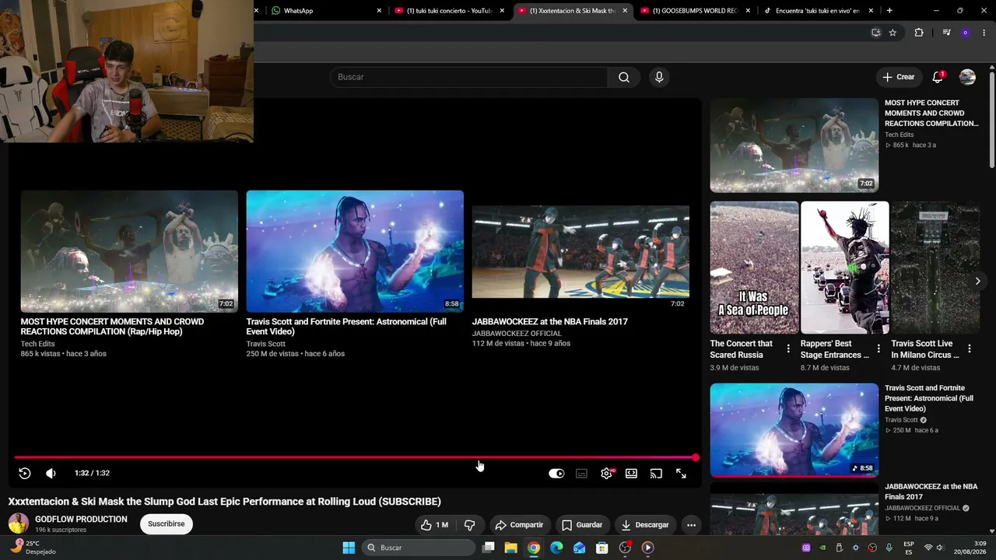Exit fullscreen mode in the player
The width and height of the screenshot is (996, 560).
click(681, 473)
